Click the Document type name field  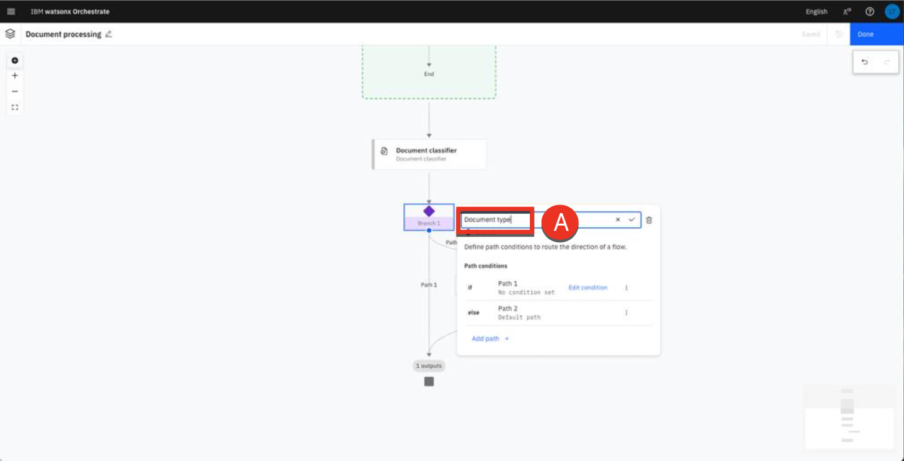pyautogui.click(x=496, y=220)
